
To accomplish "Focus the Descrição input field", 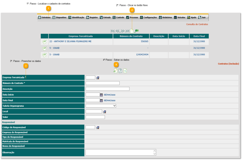I will (108, 89).
